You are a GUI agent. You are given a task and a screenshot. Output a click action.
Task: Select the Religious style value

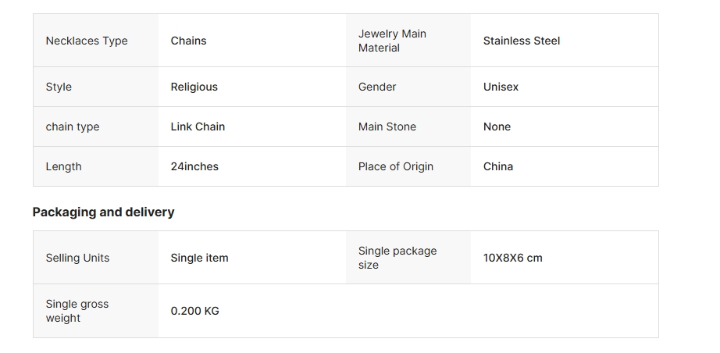194,87
